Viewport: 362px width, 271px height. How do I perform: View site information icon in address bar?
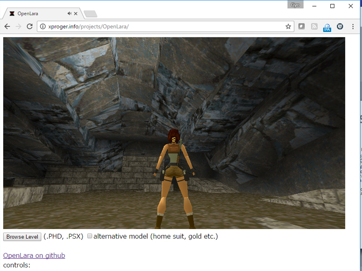pyautogui.click(x=43, y=27)
